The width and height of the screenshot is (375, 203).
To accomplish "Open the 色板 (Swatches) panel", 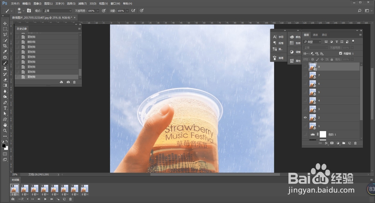I will tap(295, 43).
